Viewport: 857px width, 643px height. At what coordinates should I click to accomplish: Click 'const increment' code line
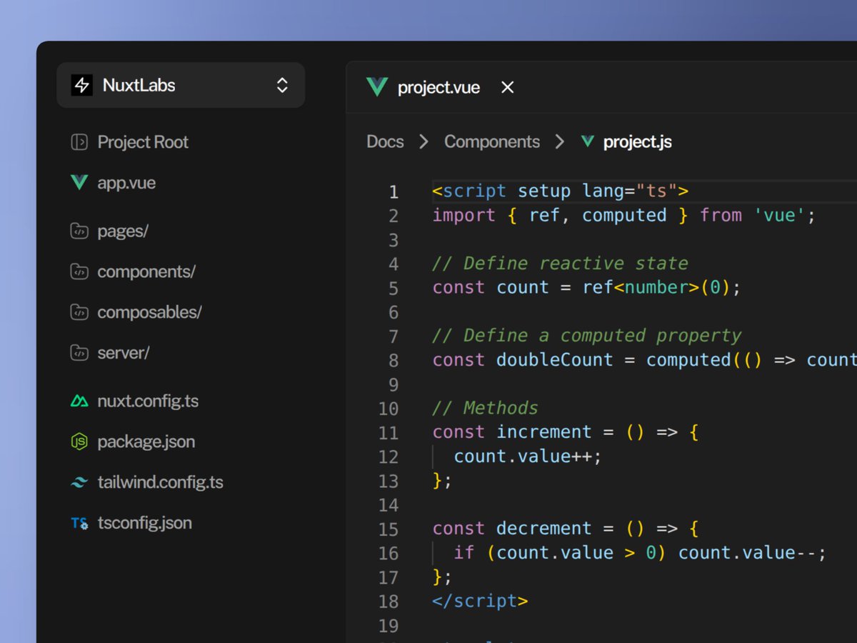click(x=565, y=432)
